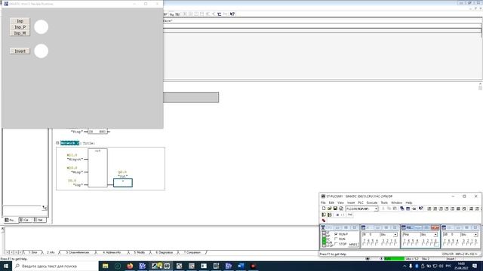Toggle bit 1 in the IB 0 window

click(392, 244)
